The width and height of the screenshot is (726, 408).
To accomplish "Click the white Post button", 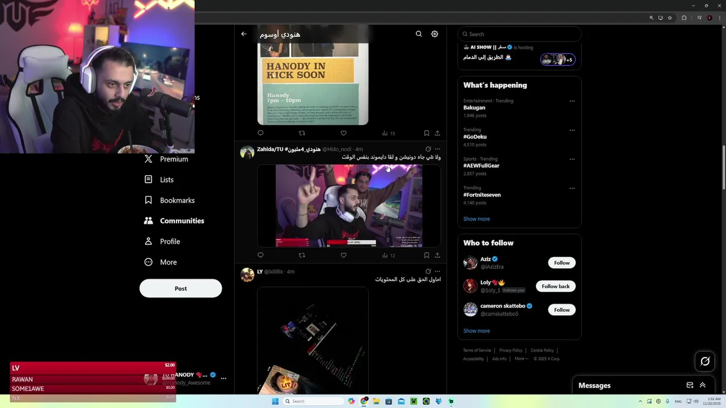I will point(180,288).
